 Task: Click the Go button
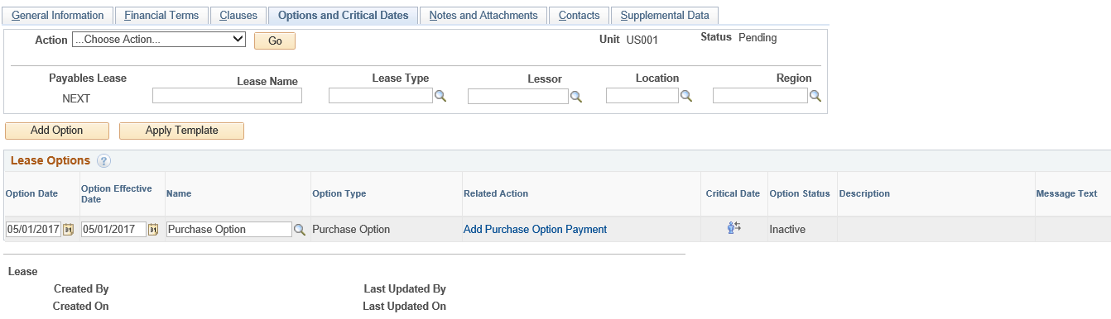coord(275,40)
